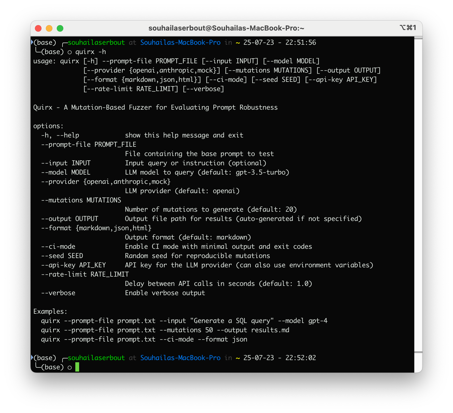
Task: Click the '--mutations MUTATIONS' option line
Action: coord(81,200)
